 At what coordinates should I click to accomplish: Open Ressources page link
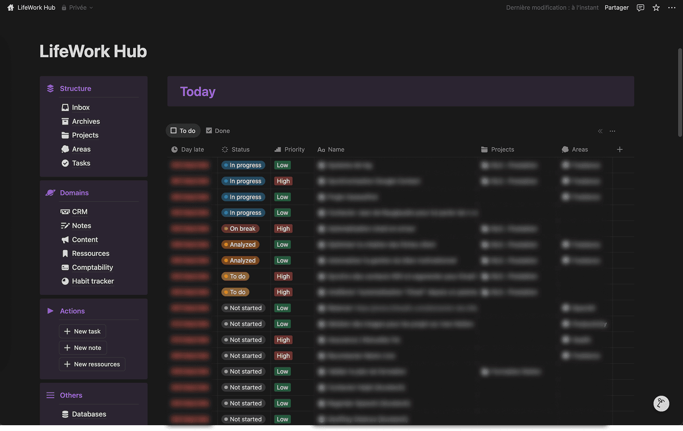tap(91, 254)
